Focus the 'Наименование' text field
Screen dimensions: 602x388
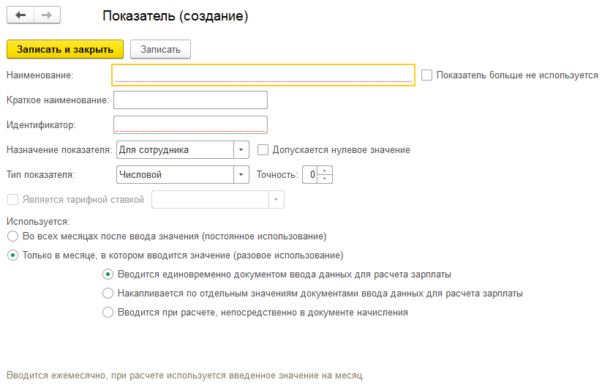[x=263, y=75]
